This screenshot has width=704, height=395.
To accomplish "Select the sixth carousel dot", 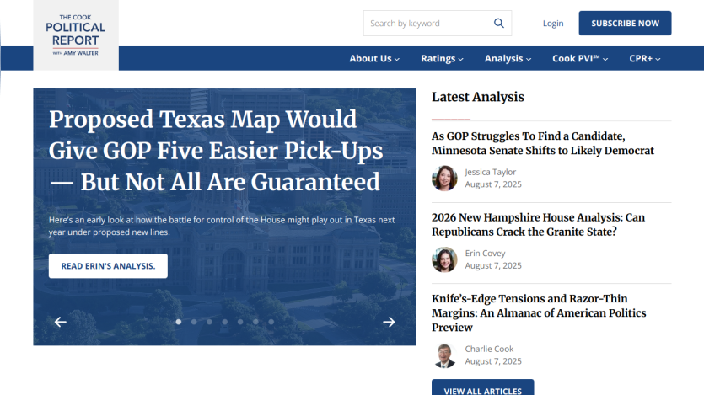I will tap(255, 322).
